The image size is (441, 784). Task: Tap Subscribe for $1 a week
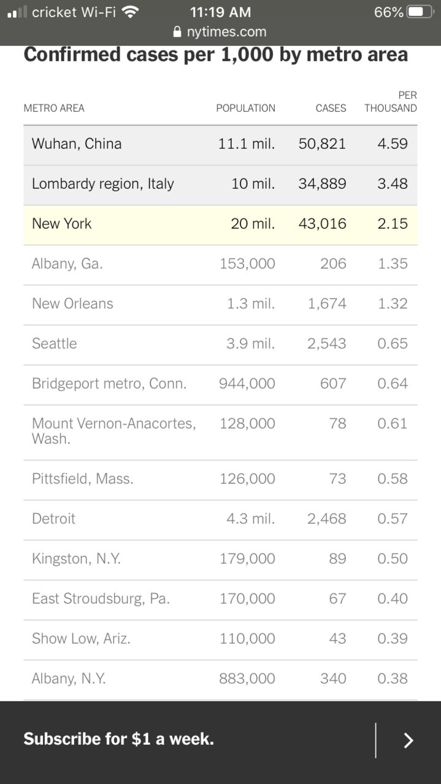click(119, 739)
